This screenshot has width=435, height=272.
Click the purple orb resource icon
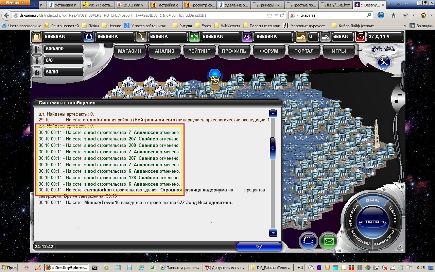click(x=247, y=37)
